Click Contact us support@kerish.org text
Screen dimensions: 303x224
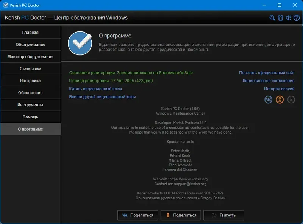click(180, 184)
